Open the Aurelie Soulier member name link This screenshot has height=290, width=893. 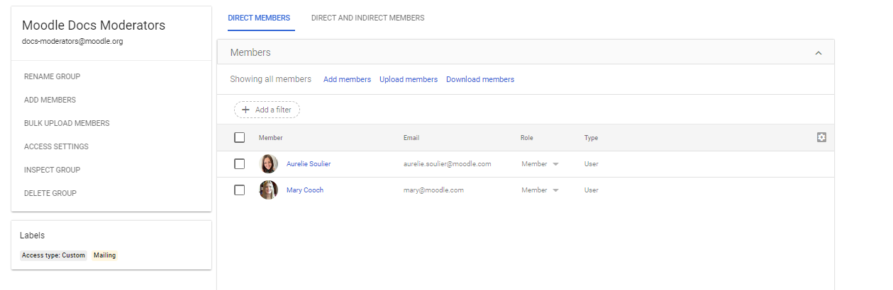[x=309, y=164]
